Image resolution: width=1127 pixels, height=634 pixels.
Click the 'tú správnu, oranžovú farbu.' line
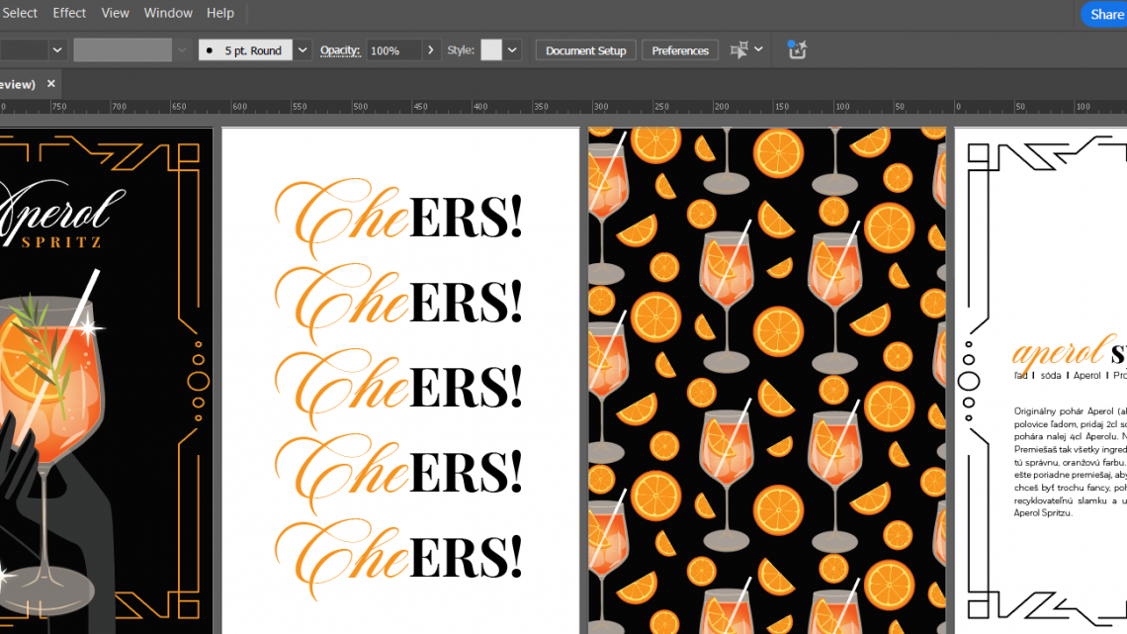1071,462
